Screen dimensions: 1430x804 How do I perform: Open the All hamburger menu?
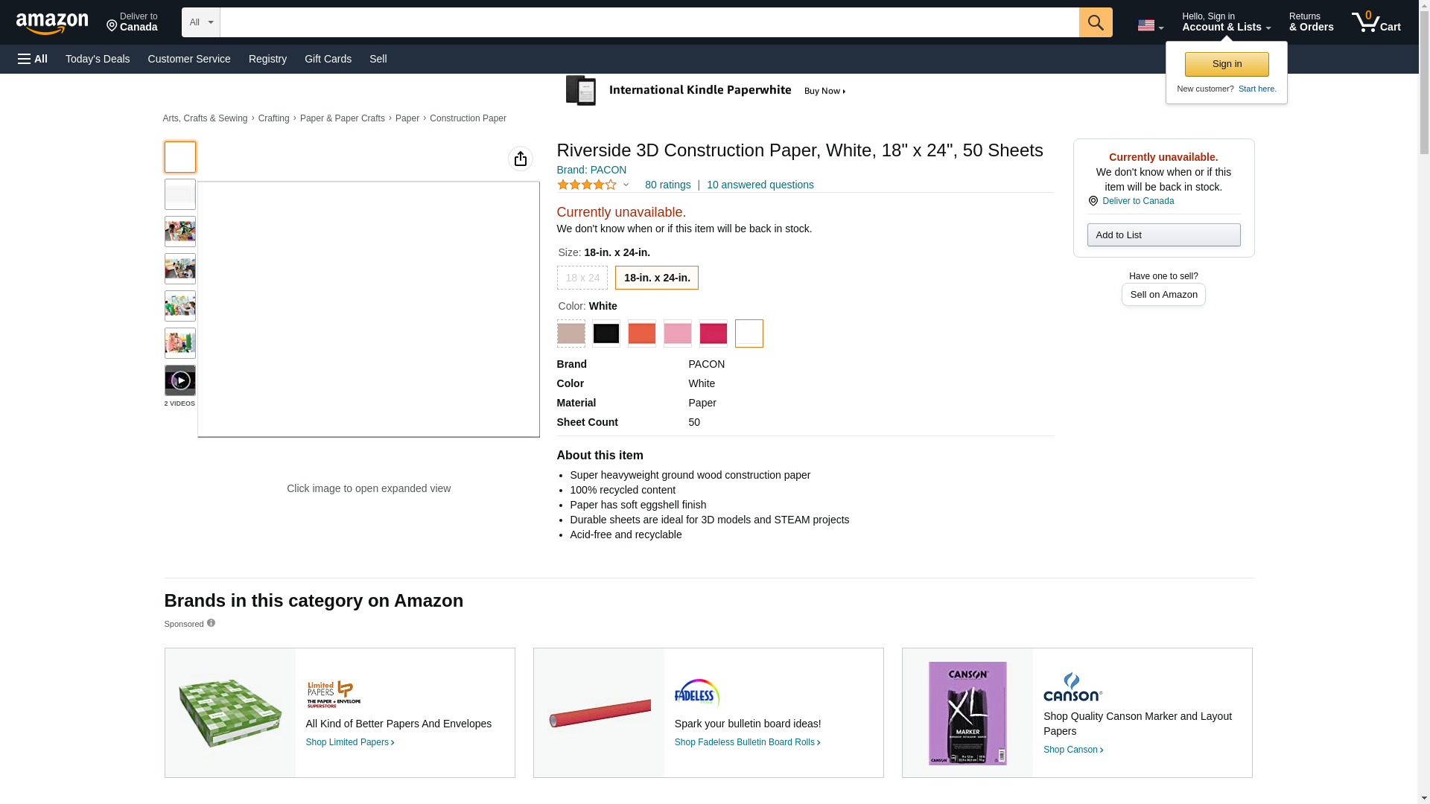[x=33, y=59]
